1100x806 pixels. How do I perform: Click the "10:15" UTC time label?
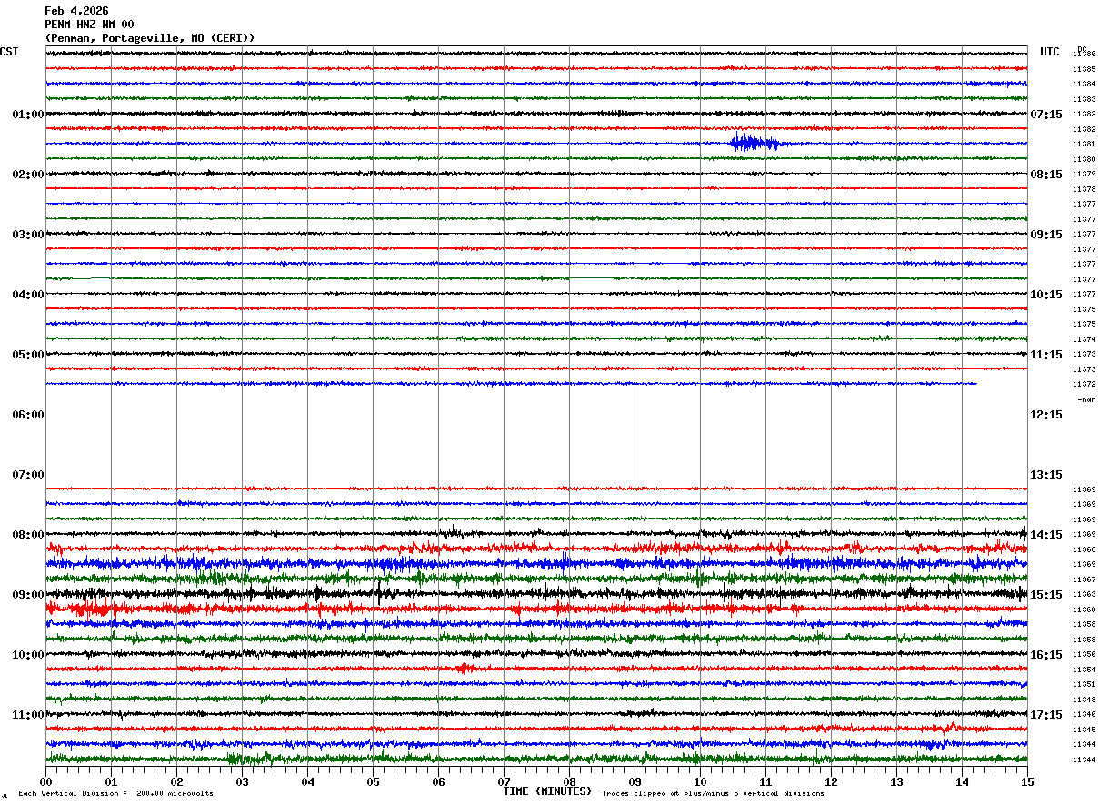coord(1046,295)
